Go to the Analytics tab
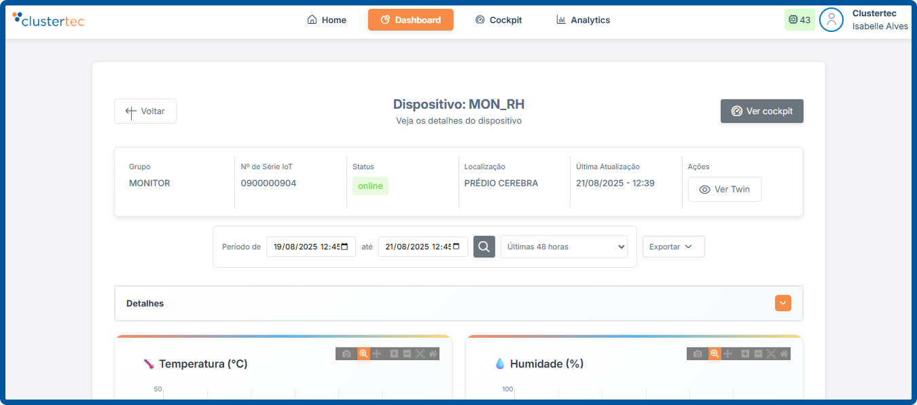 pyautogui.click(x=583, y=20)
